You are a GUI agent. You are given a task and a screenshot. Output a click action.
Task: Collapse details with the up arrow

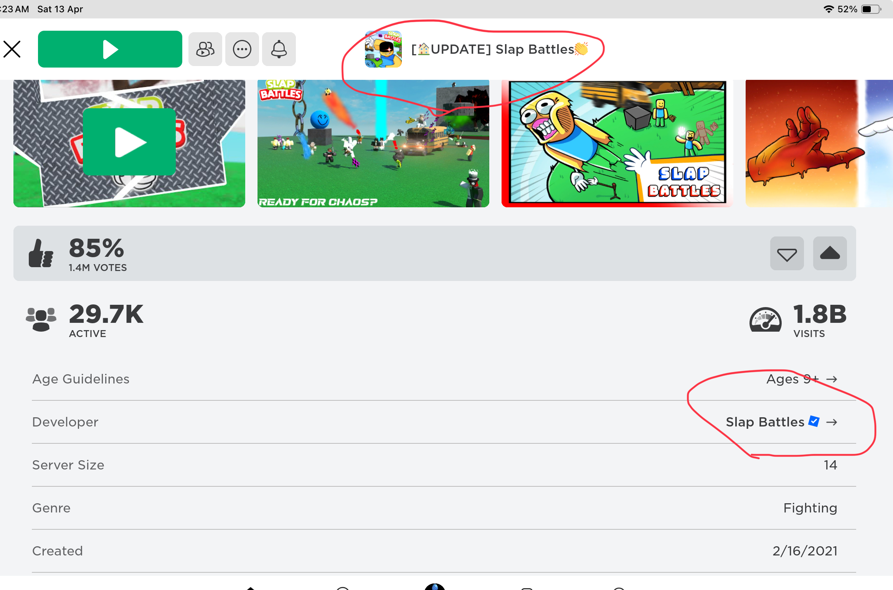tap(830, 253)
